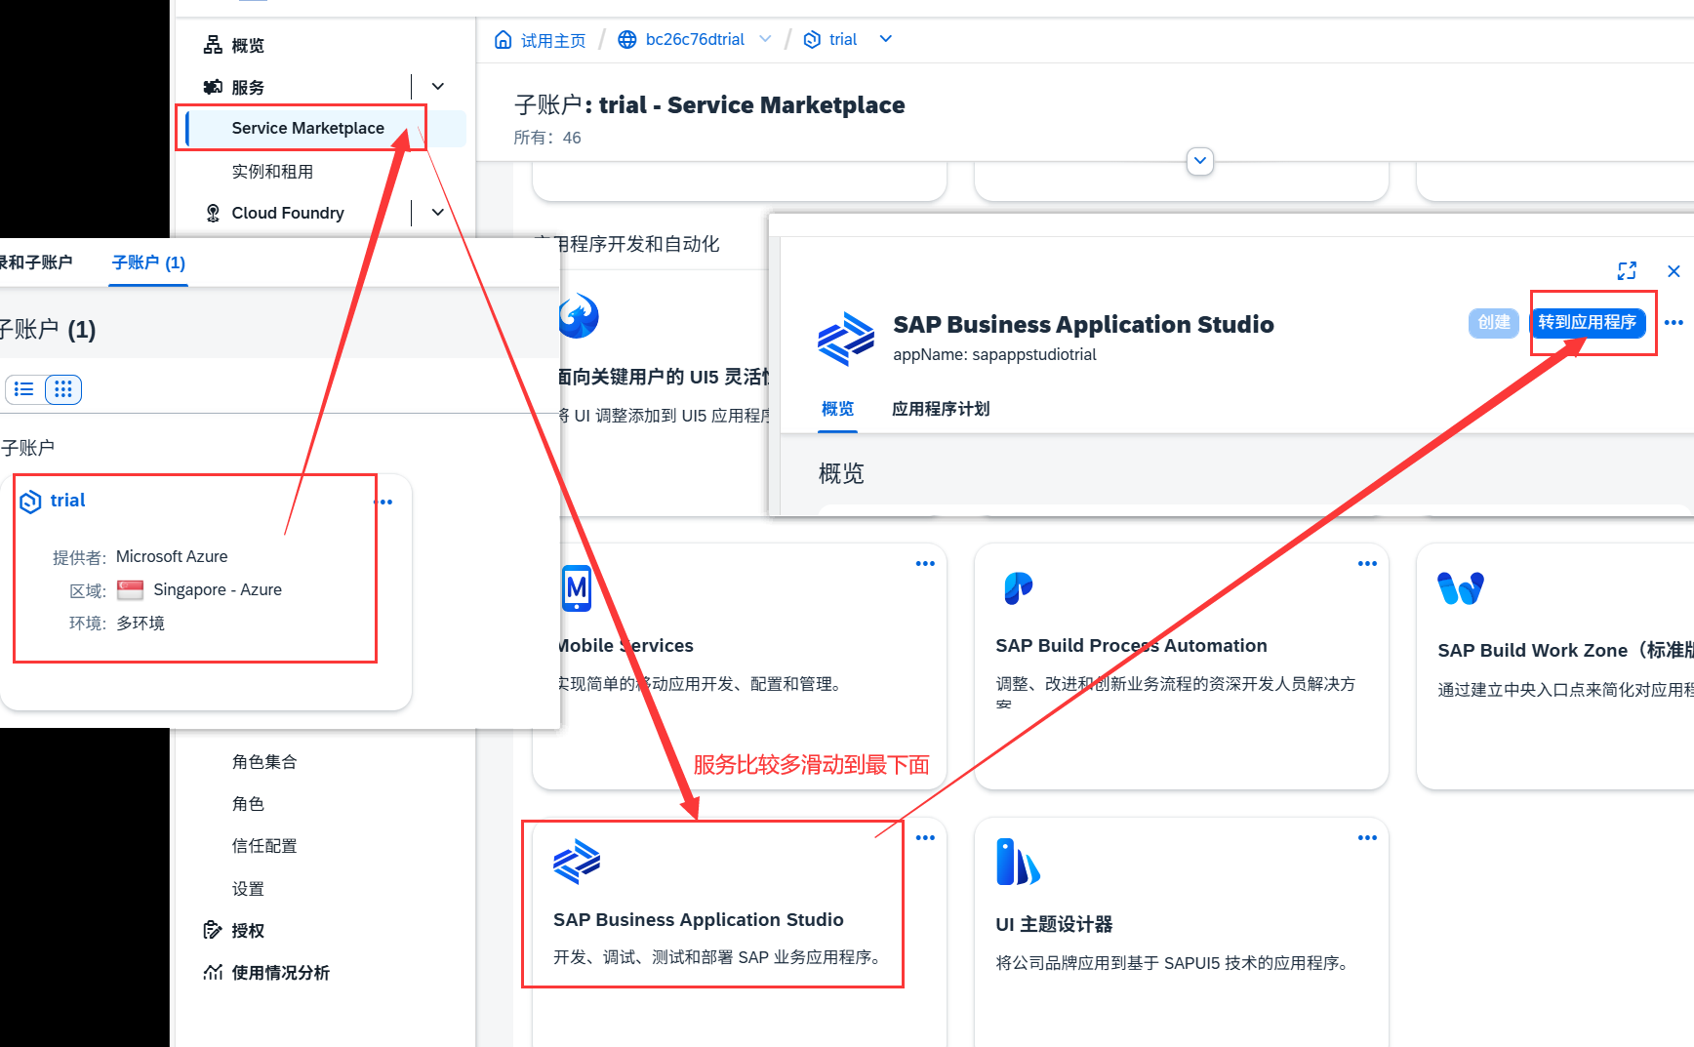Click the 授权 entitlements icon

coord(213,930)
